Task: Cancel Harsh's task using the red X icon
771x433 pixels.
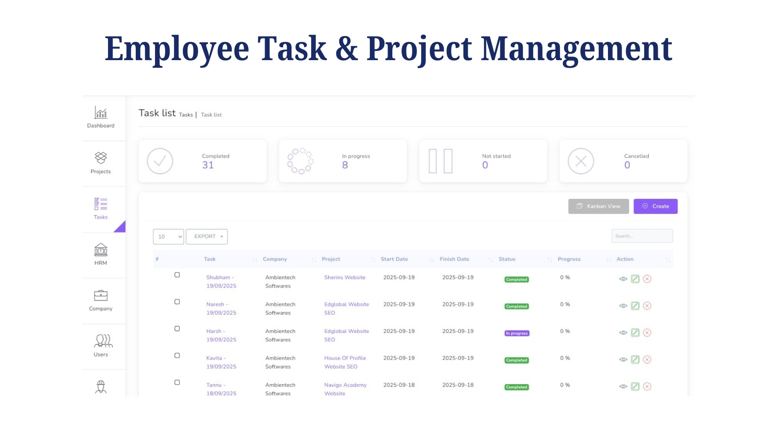Action: (647, 333)
